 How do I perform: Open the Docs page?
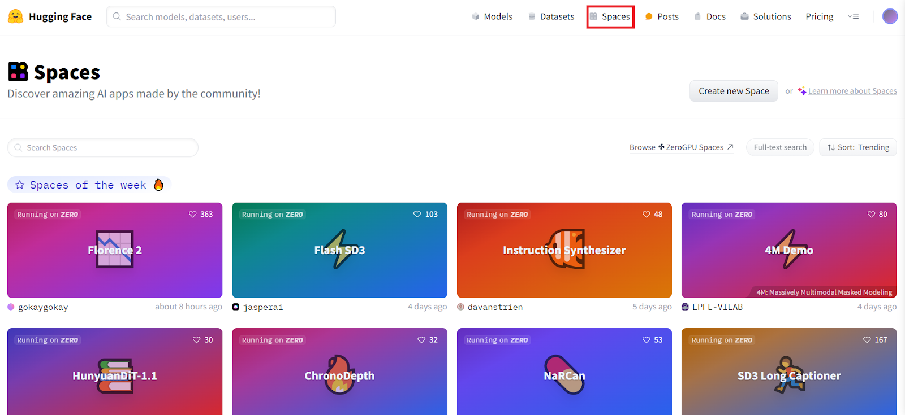tap(710, 16)
